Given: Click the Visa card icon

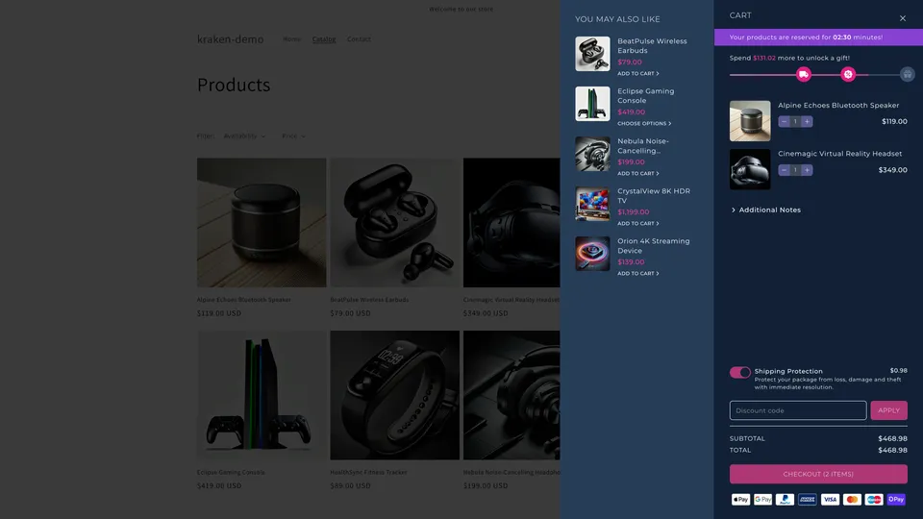Looking at the screenshot, I should [830, 500].
